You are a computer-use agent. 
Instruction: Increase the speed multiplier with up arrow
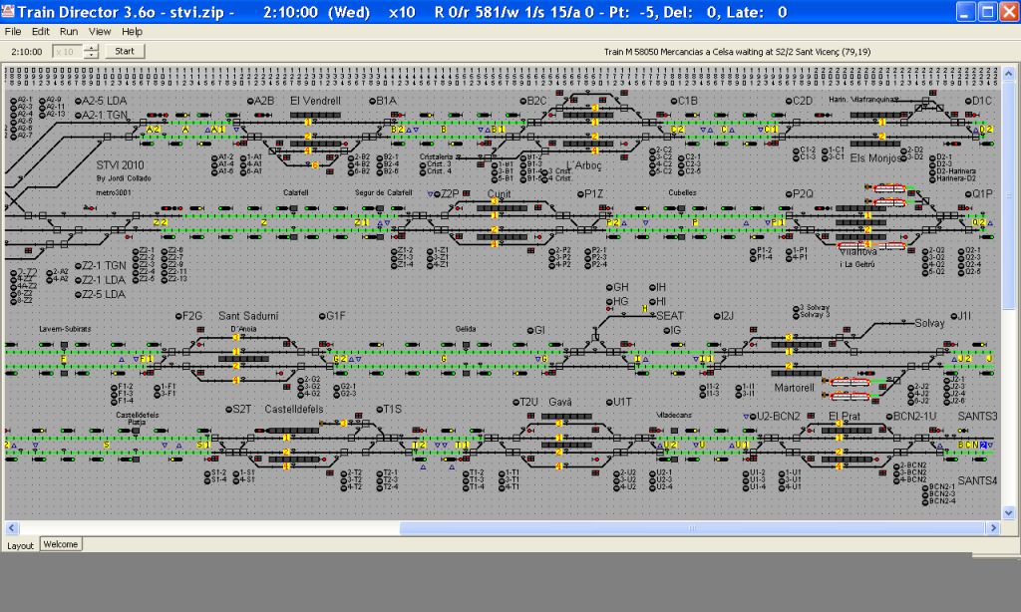click(x=92, y=47)
